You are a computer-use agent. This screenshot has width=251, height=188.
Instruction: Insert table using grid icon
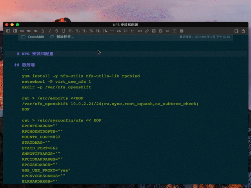tap(182, 31)
